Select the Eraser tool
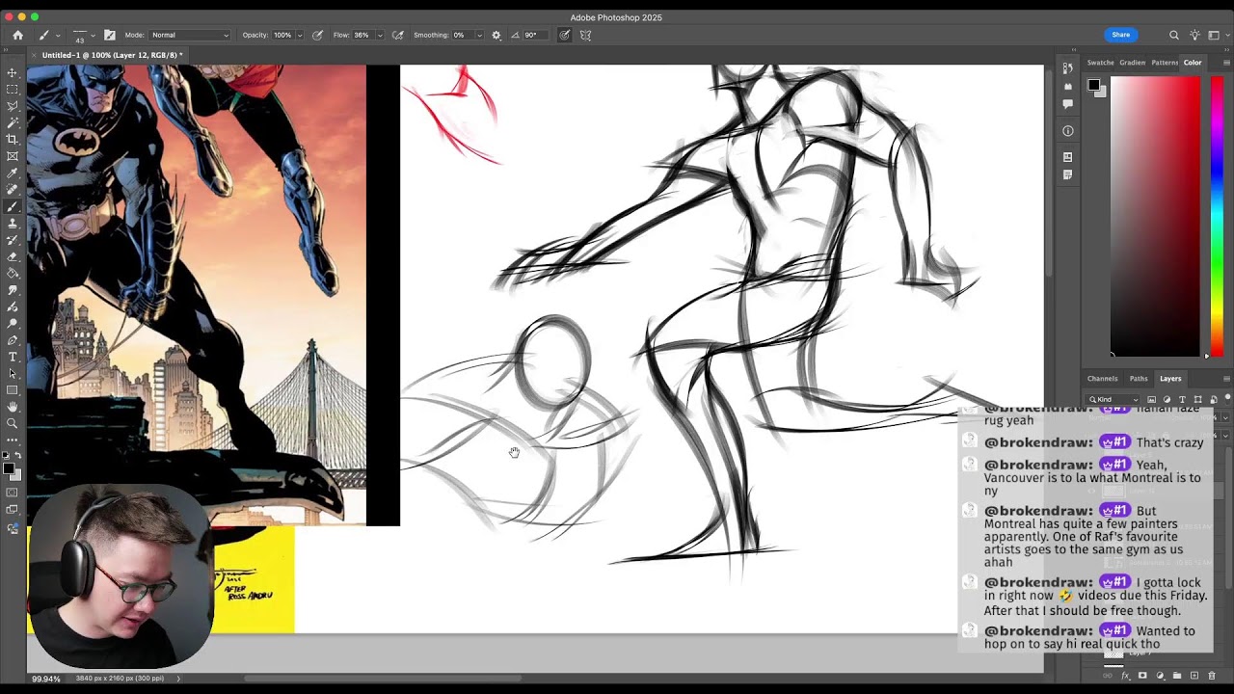 pos(13,256)
